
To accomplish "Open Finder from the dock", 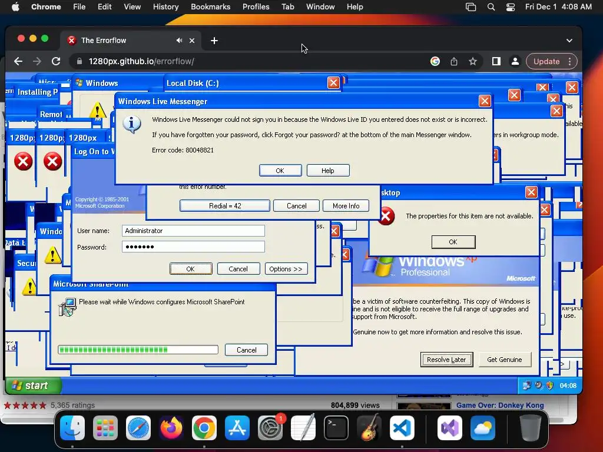I will pos(72,428).
